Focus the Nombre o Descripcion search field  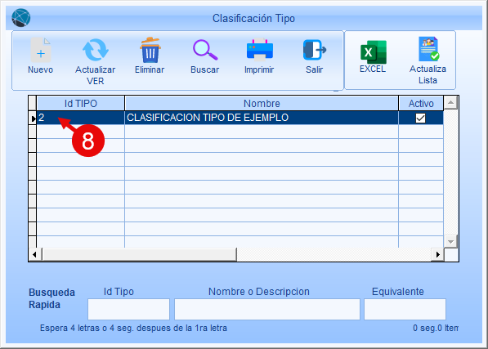point(267,309)
